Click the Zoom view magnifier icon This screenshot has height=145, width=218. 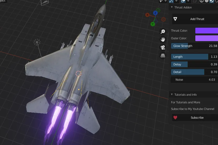click(163, 32)
